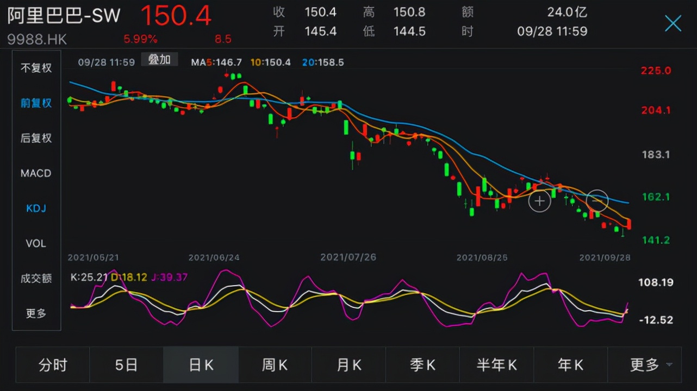Open the 成交额 turnover indicator
Viewport: 697px width, 391px height.
click(35, 279)
